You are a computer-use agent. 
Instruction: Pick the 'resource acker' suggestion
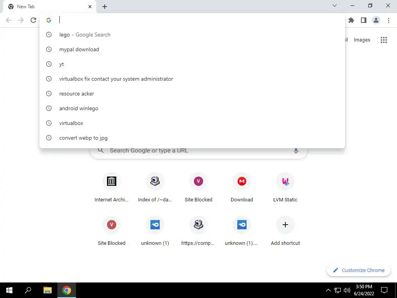192,94
